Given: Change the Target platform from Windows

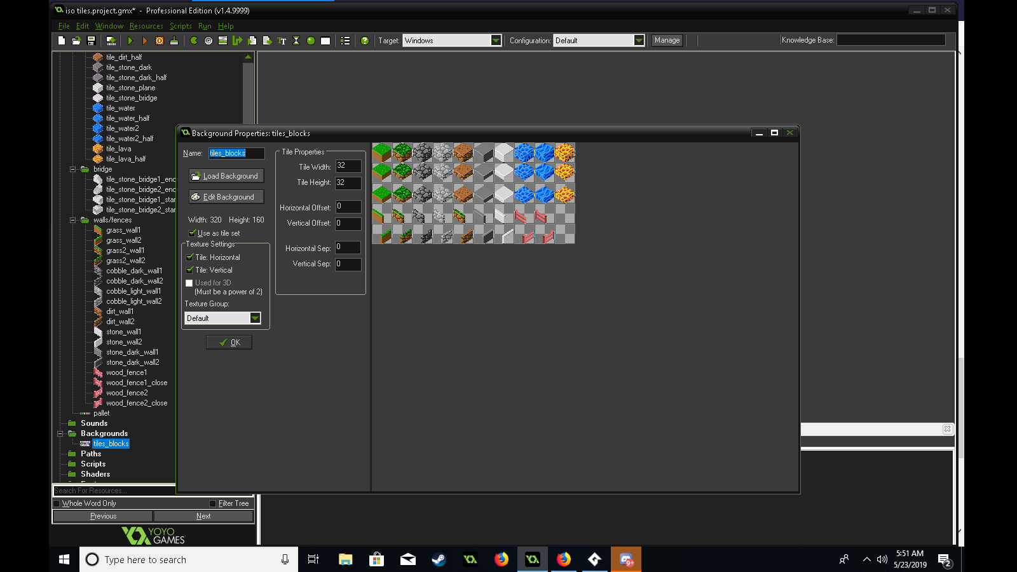Looking at the screenshot, I should (496, 40).
